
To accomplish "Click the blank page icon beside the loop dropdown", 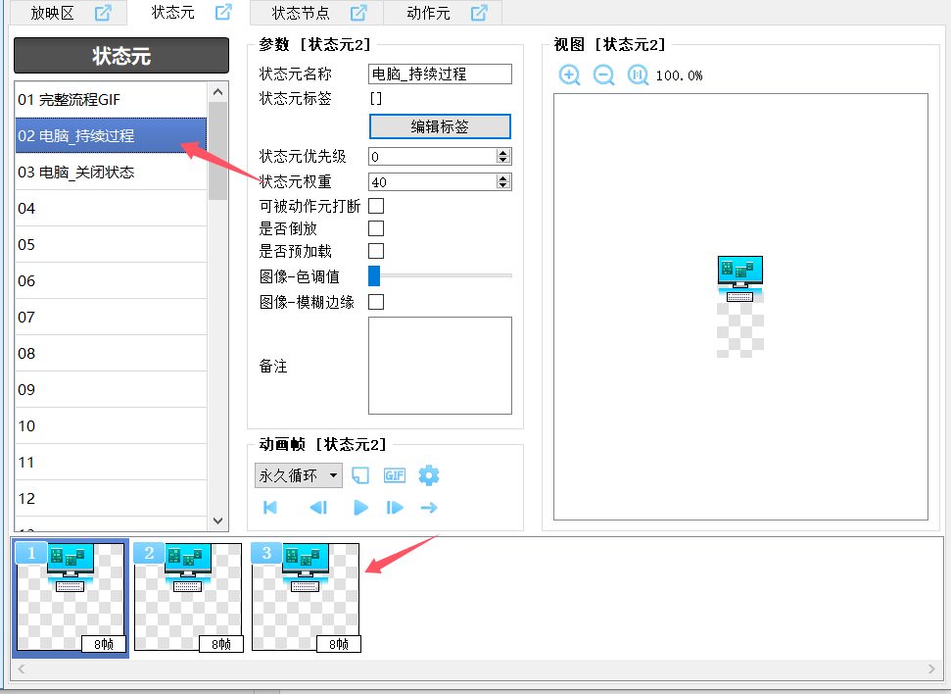I will point(360,475).
